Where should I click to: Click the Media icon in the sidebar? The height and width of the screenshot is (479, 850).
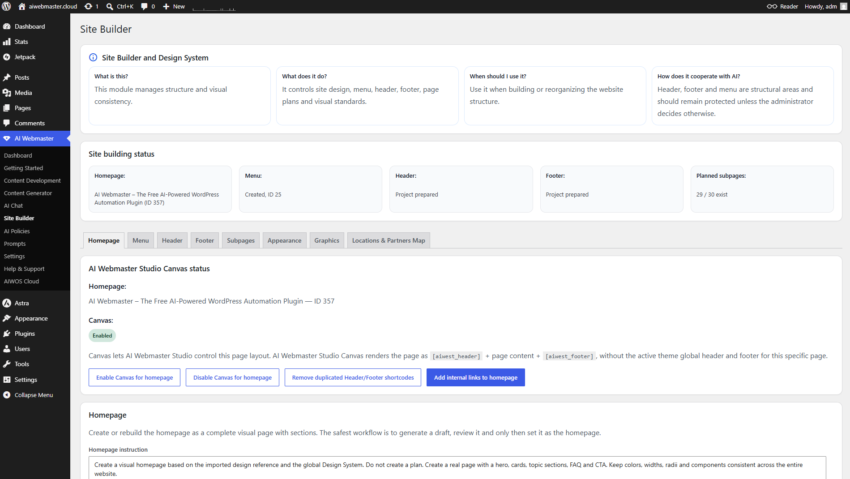point(7,93)
